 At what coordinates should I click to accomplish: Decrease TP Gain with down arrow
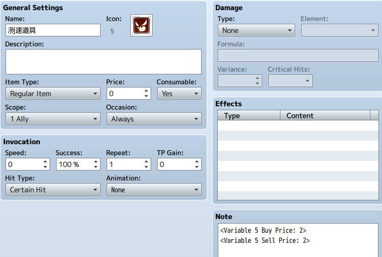coord(197,167)
